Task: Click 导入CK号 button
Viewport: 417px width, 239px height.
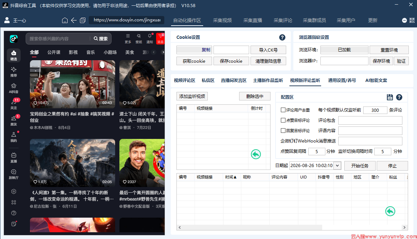Action: 268,50
